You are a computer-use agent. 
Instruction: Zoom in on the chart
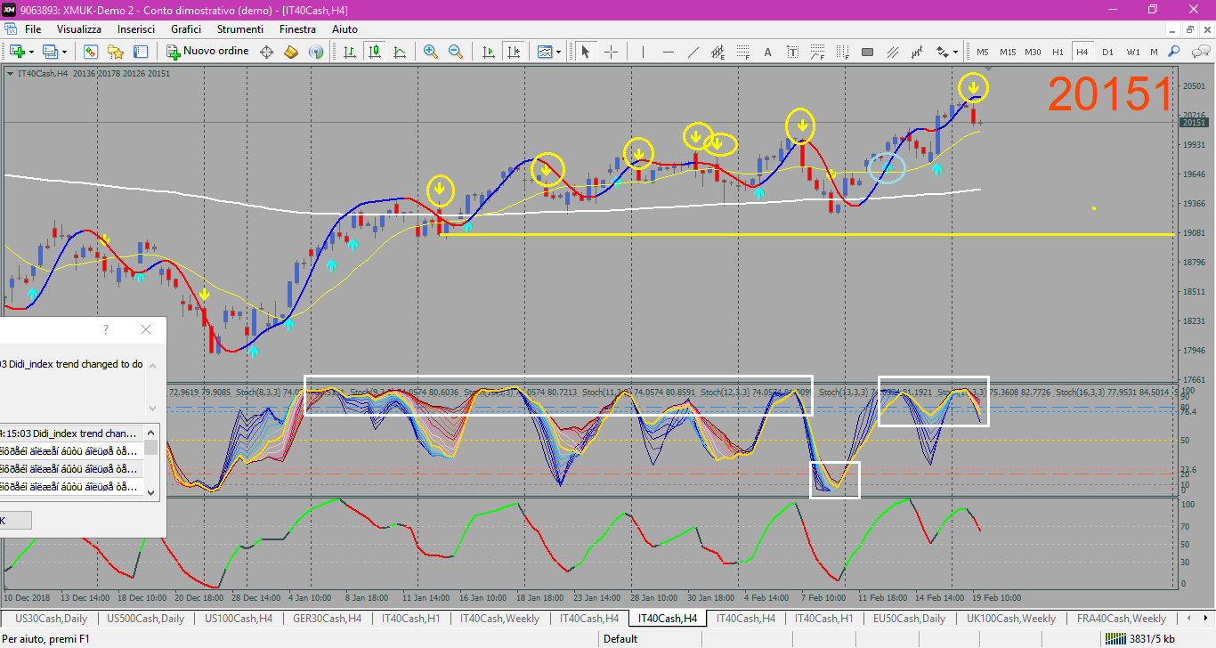click(x=431, y=52)
